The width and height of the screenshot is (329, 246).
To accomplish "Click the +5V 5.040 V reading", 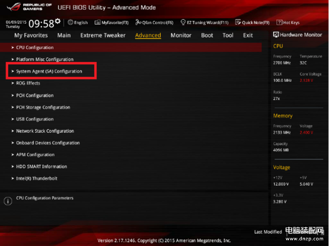I will (307, 184).
